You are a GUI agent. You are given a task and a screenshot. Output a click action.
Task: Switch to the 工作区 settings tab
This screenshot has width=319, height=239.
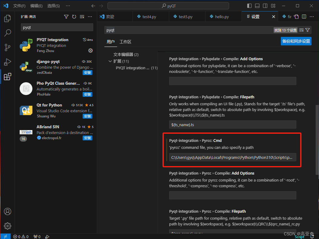125,42
